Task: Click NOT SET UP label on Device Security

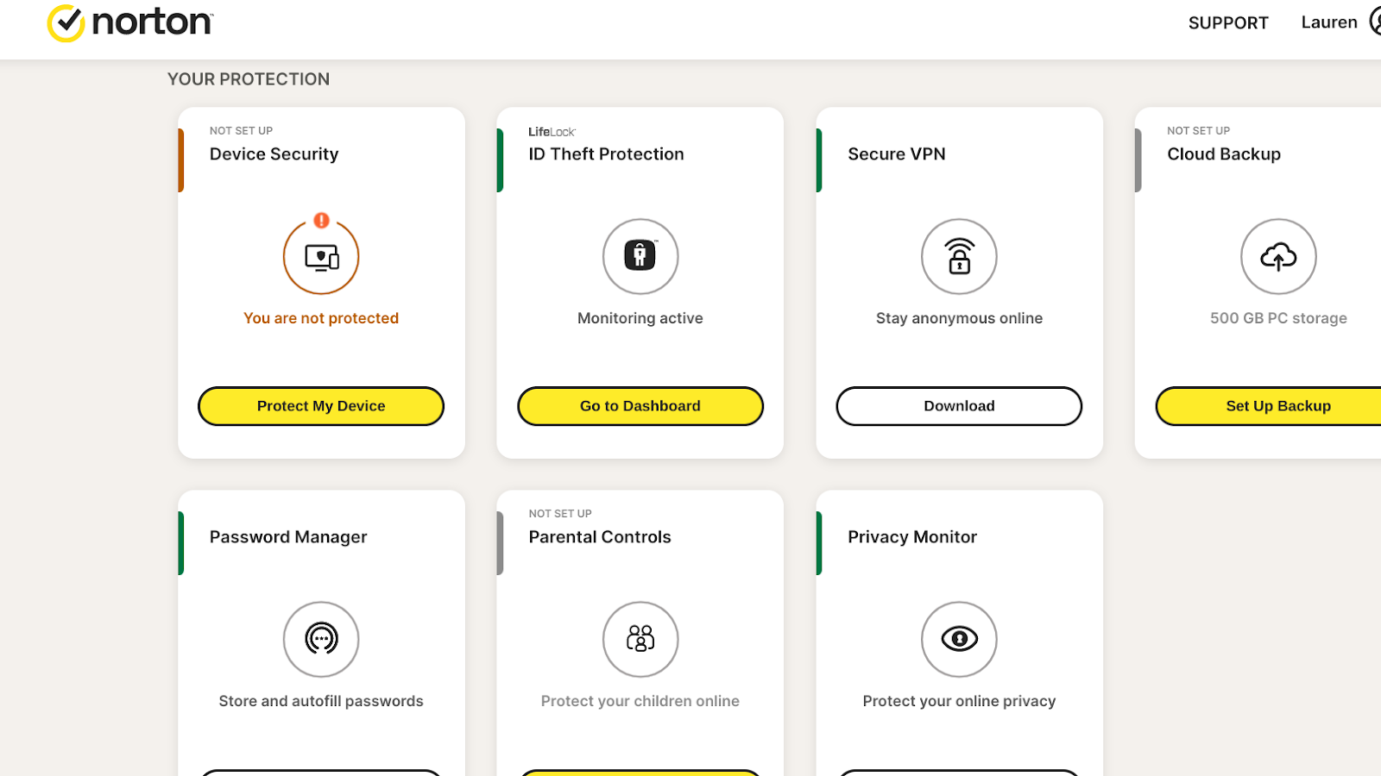Action: tap(241, 131)
